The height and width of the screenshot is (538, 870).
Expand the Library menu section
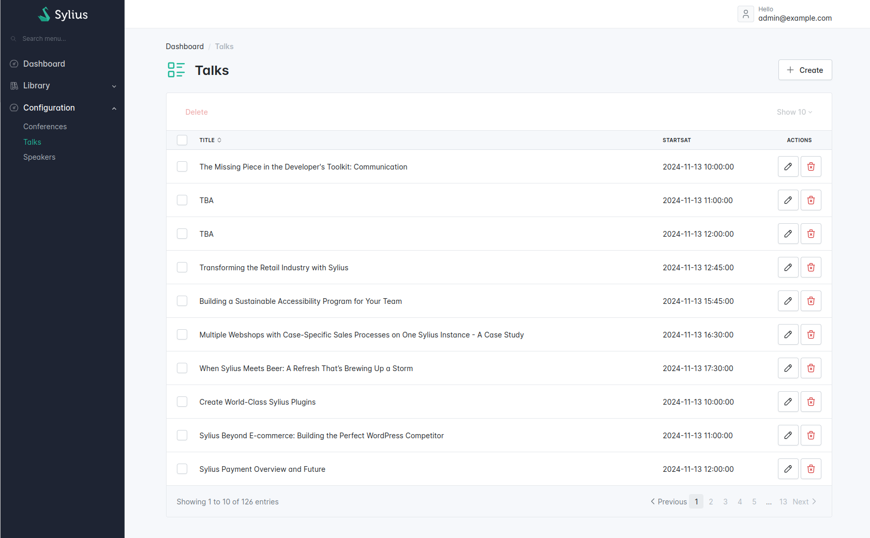pos(63,86)
